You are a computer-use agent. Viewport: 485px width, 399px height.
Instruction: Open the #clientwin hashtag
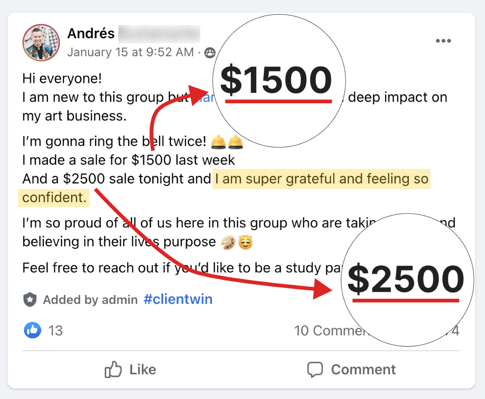[x=178, y=299]
